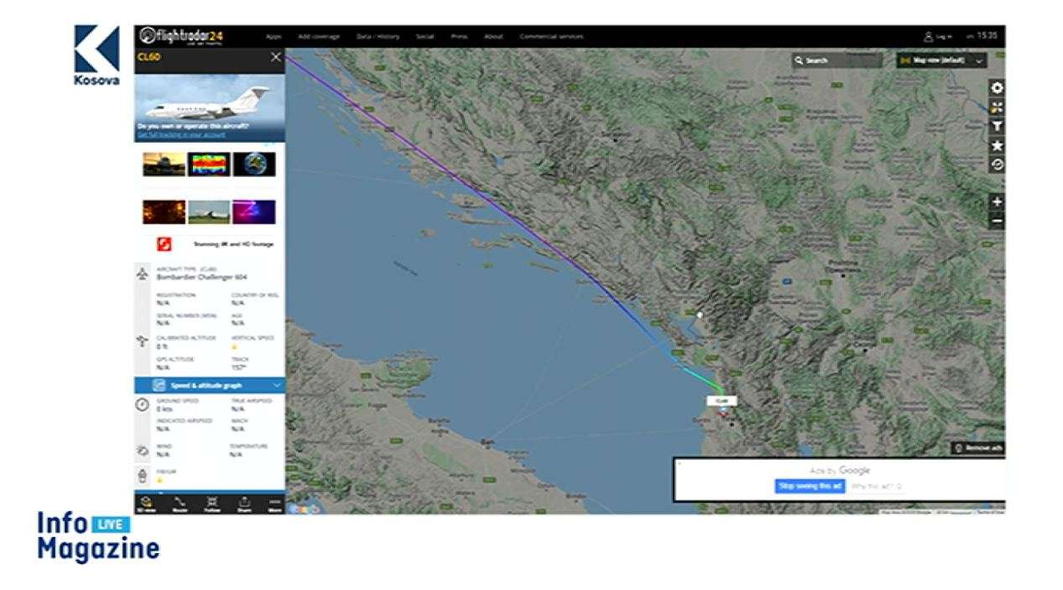Open the purple lightning ad thumbnail
1063x590 pixels.
[x=254, y=212]
